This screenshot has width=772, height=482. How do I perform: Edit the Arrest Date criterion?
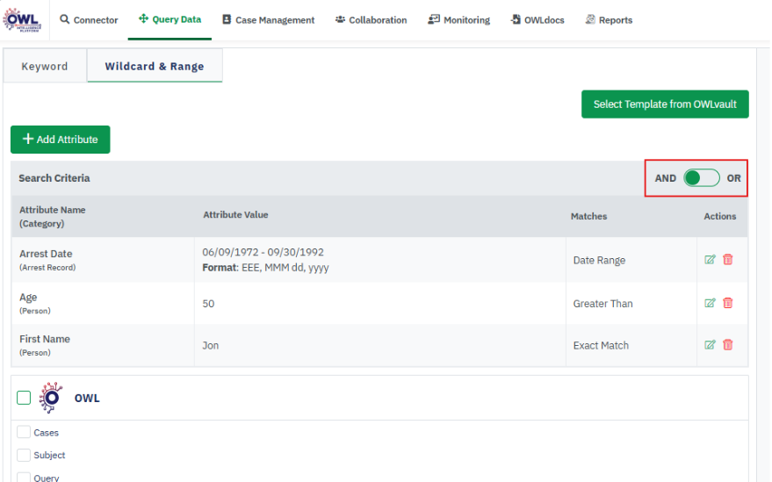coord(710,260)
